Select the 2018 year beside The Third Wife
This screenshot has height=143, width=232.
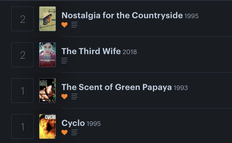click(x=130, y=52)
